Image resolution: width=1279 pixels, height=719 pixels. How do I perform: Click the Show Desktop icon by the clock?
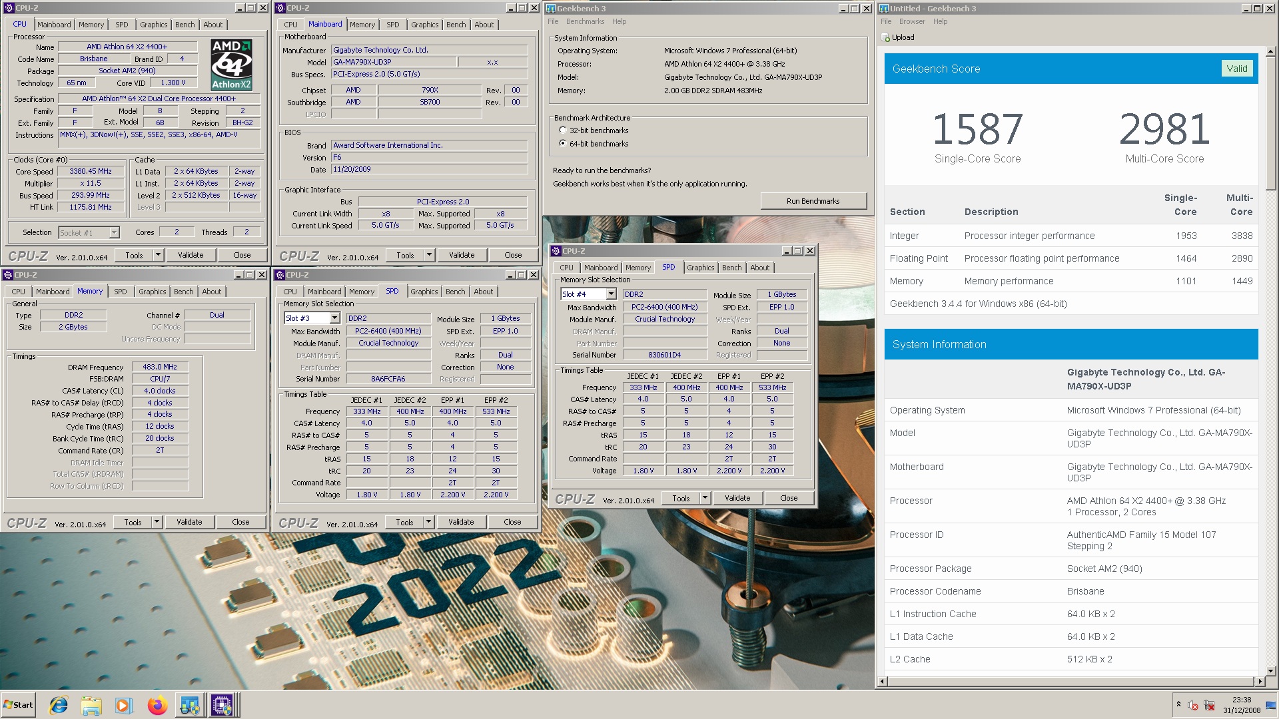1271,705
